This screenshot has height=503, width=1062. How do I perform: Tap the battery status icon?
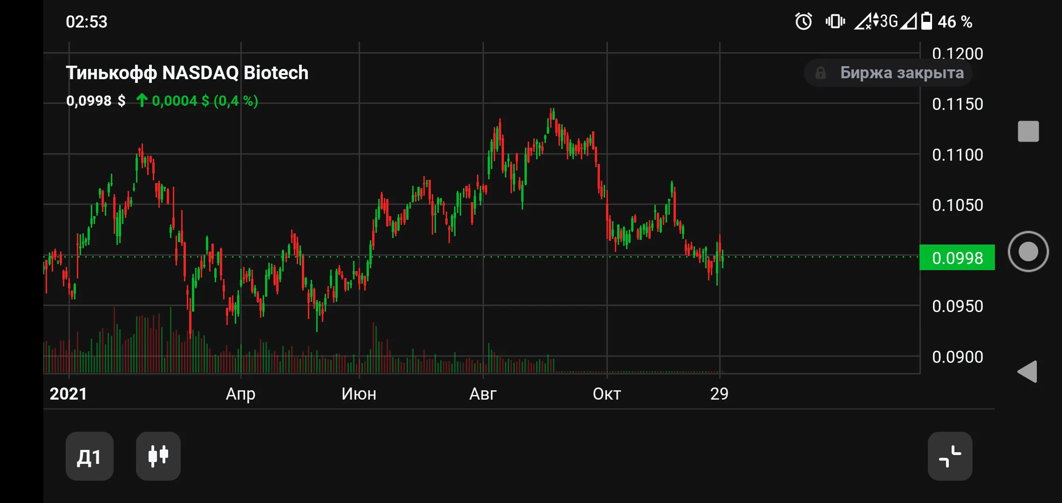(x=927, y=21)
